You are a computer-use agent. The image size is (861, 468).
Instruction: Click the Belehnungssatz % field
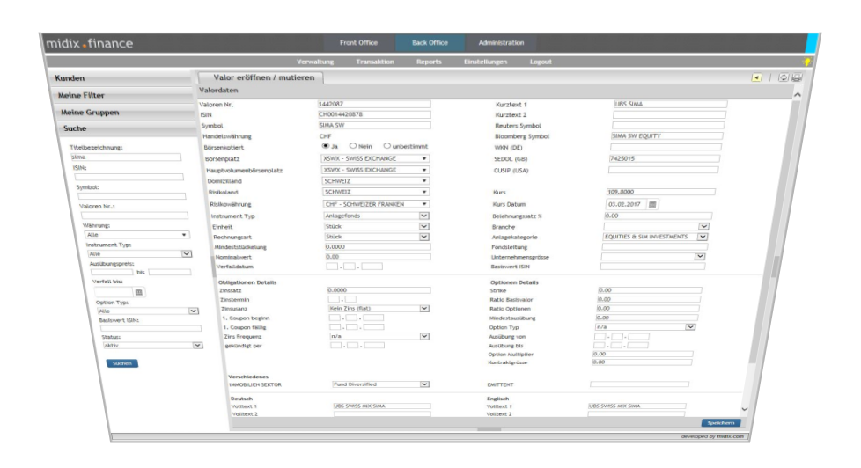659,216
